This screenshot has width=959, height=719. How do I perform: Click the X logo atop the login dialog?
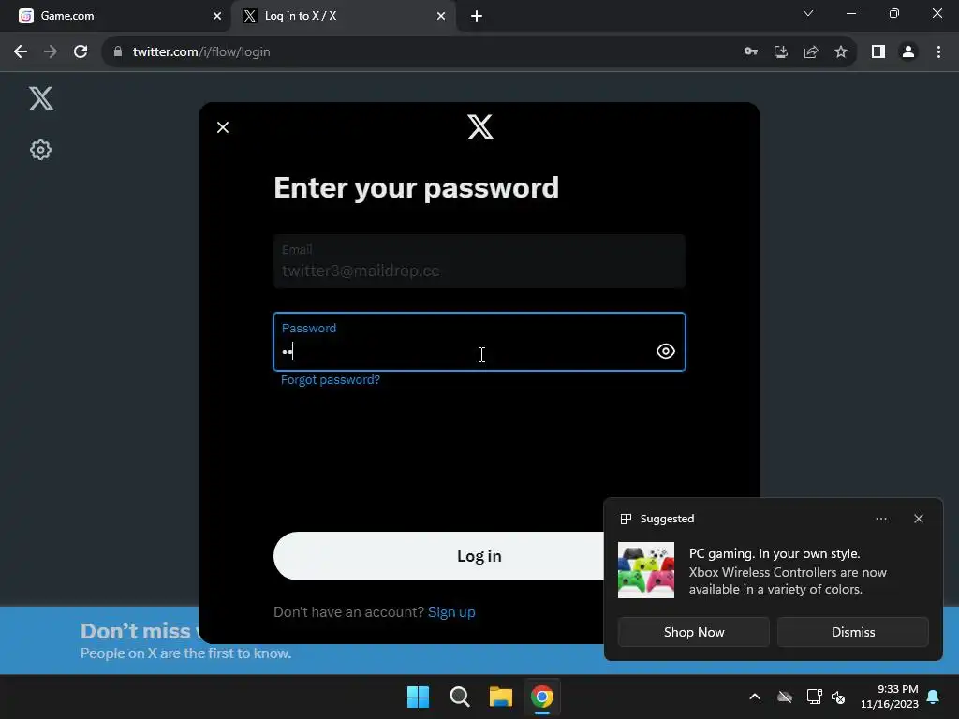click(x=480, y=127)
